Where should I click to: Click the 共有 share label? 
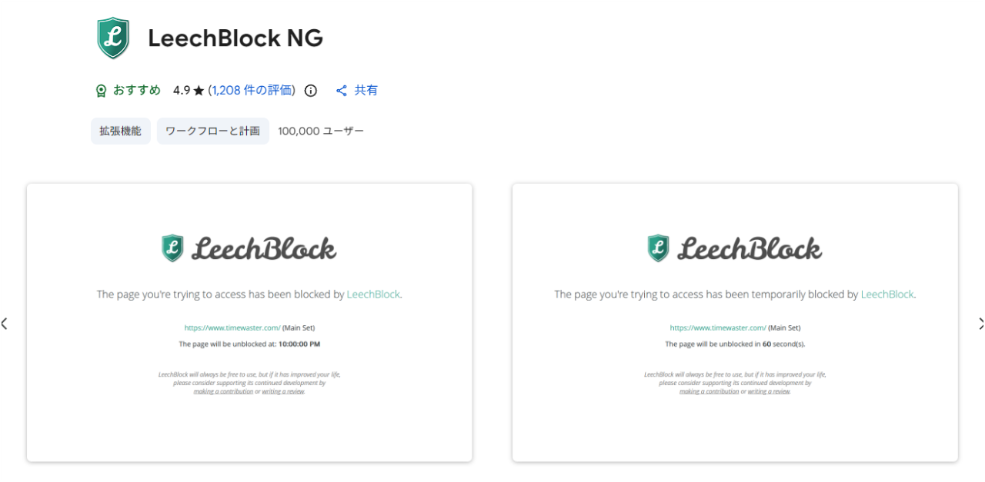click(366, 90)
